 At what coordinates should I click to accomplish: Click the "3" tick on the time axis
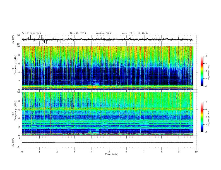coord(74,152)
